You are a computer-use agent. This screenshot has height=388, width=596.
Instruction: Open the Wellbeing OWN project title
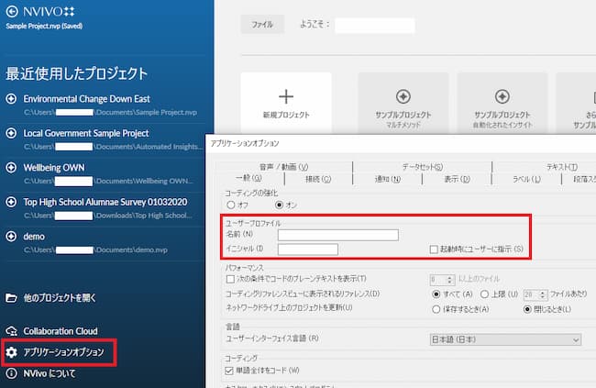(x=54, y=167)
